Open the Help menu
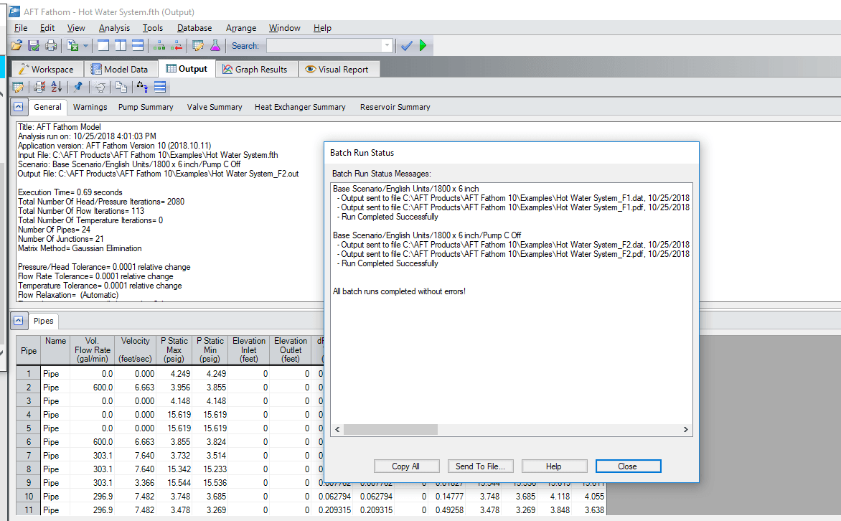The height and width of the screenshot is (521, 841). pyautogui.click(x=322, y=28)
